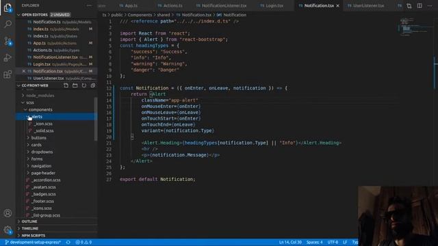The image size is (438, 246).
Task: Open the editor more actions ellipsis
Action: 430,5
